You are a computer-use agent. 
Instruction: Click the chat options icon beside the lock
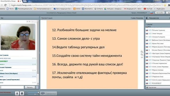29,22
